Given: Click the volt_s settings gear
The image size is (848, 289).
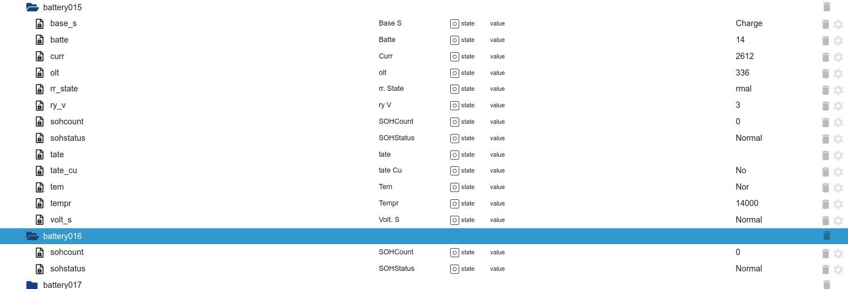Looking at the screenshot, I should point(838,220).
